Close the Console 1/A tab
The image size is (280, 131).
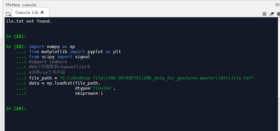click(x=42, y=12)
